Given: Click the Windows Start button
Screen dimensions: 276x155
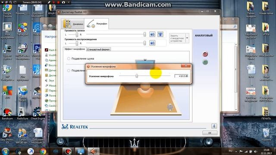Looking at the screenshot, I should [x=5, y=151].
